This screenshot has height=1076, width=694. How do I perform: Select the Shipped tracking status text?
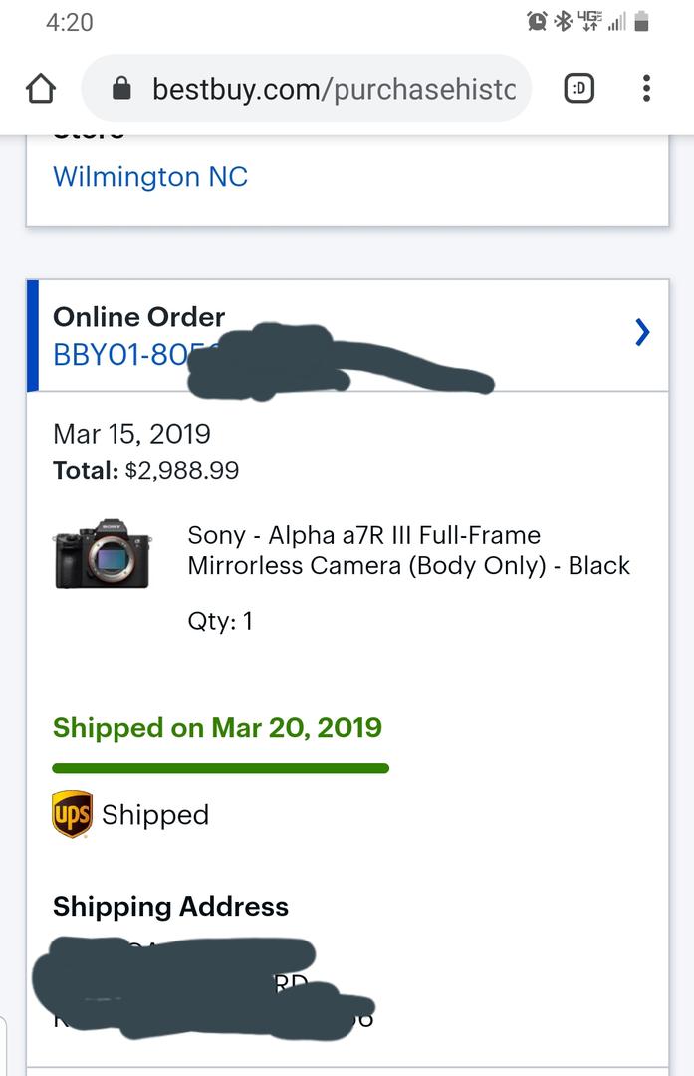tap(155, 815)
